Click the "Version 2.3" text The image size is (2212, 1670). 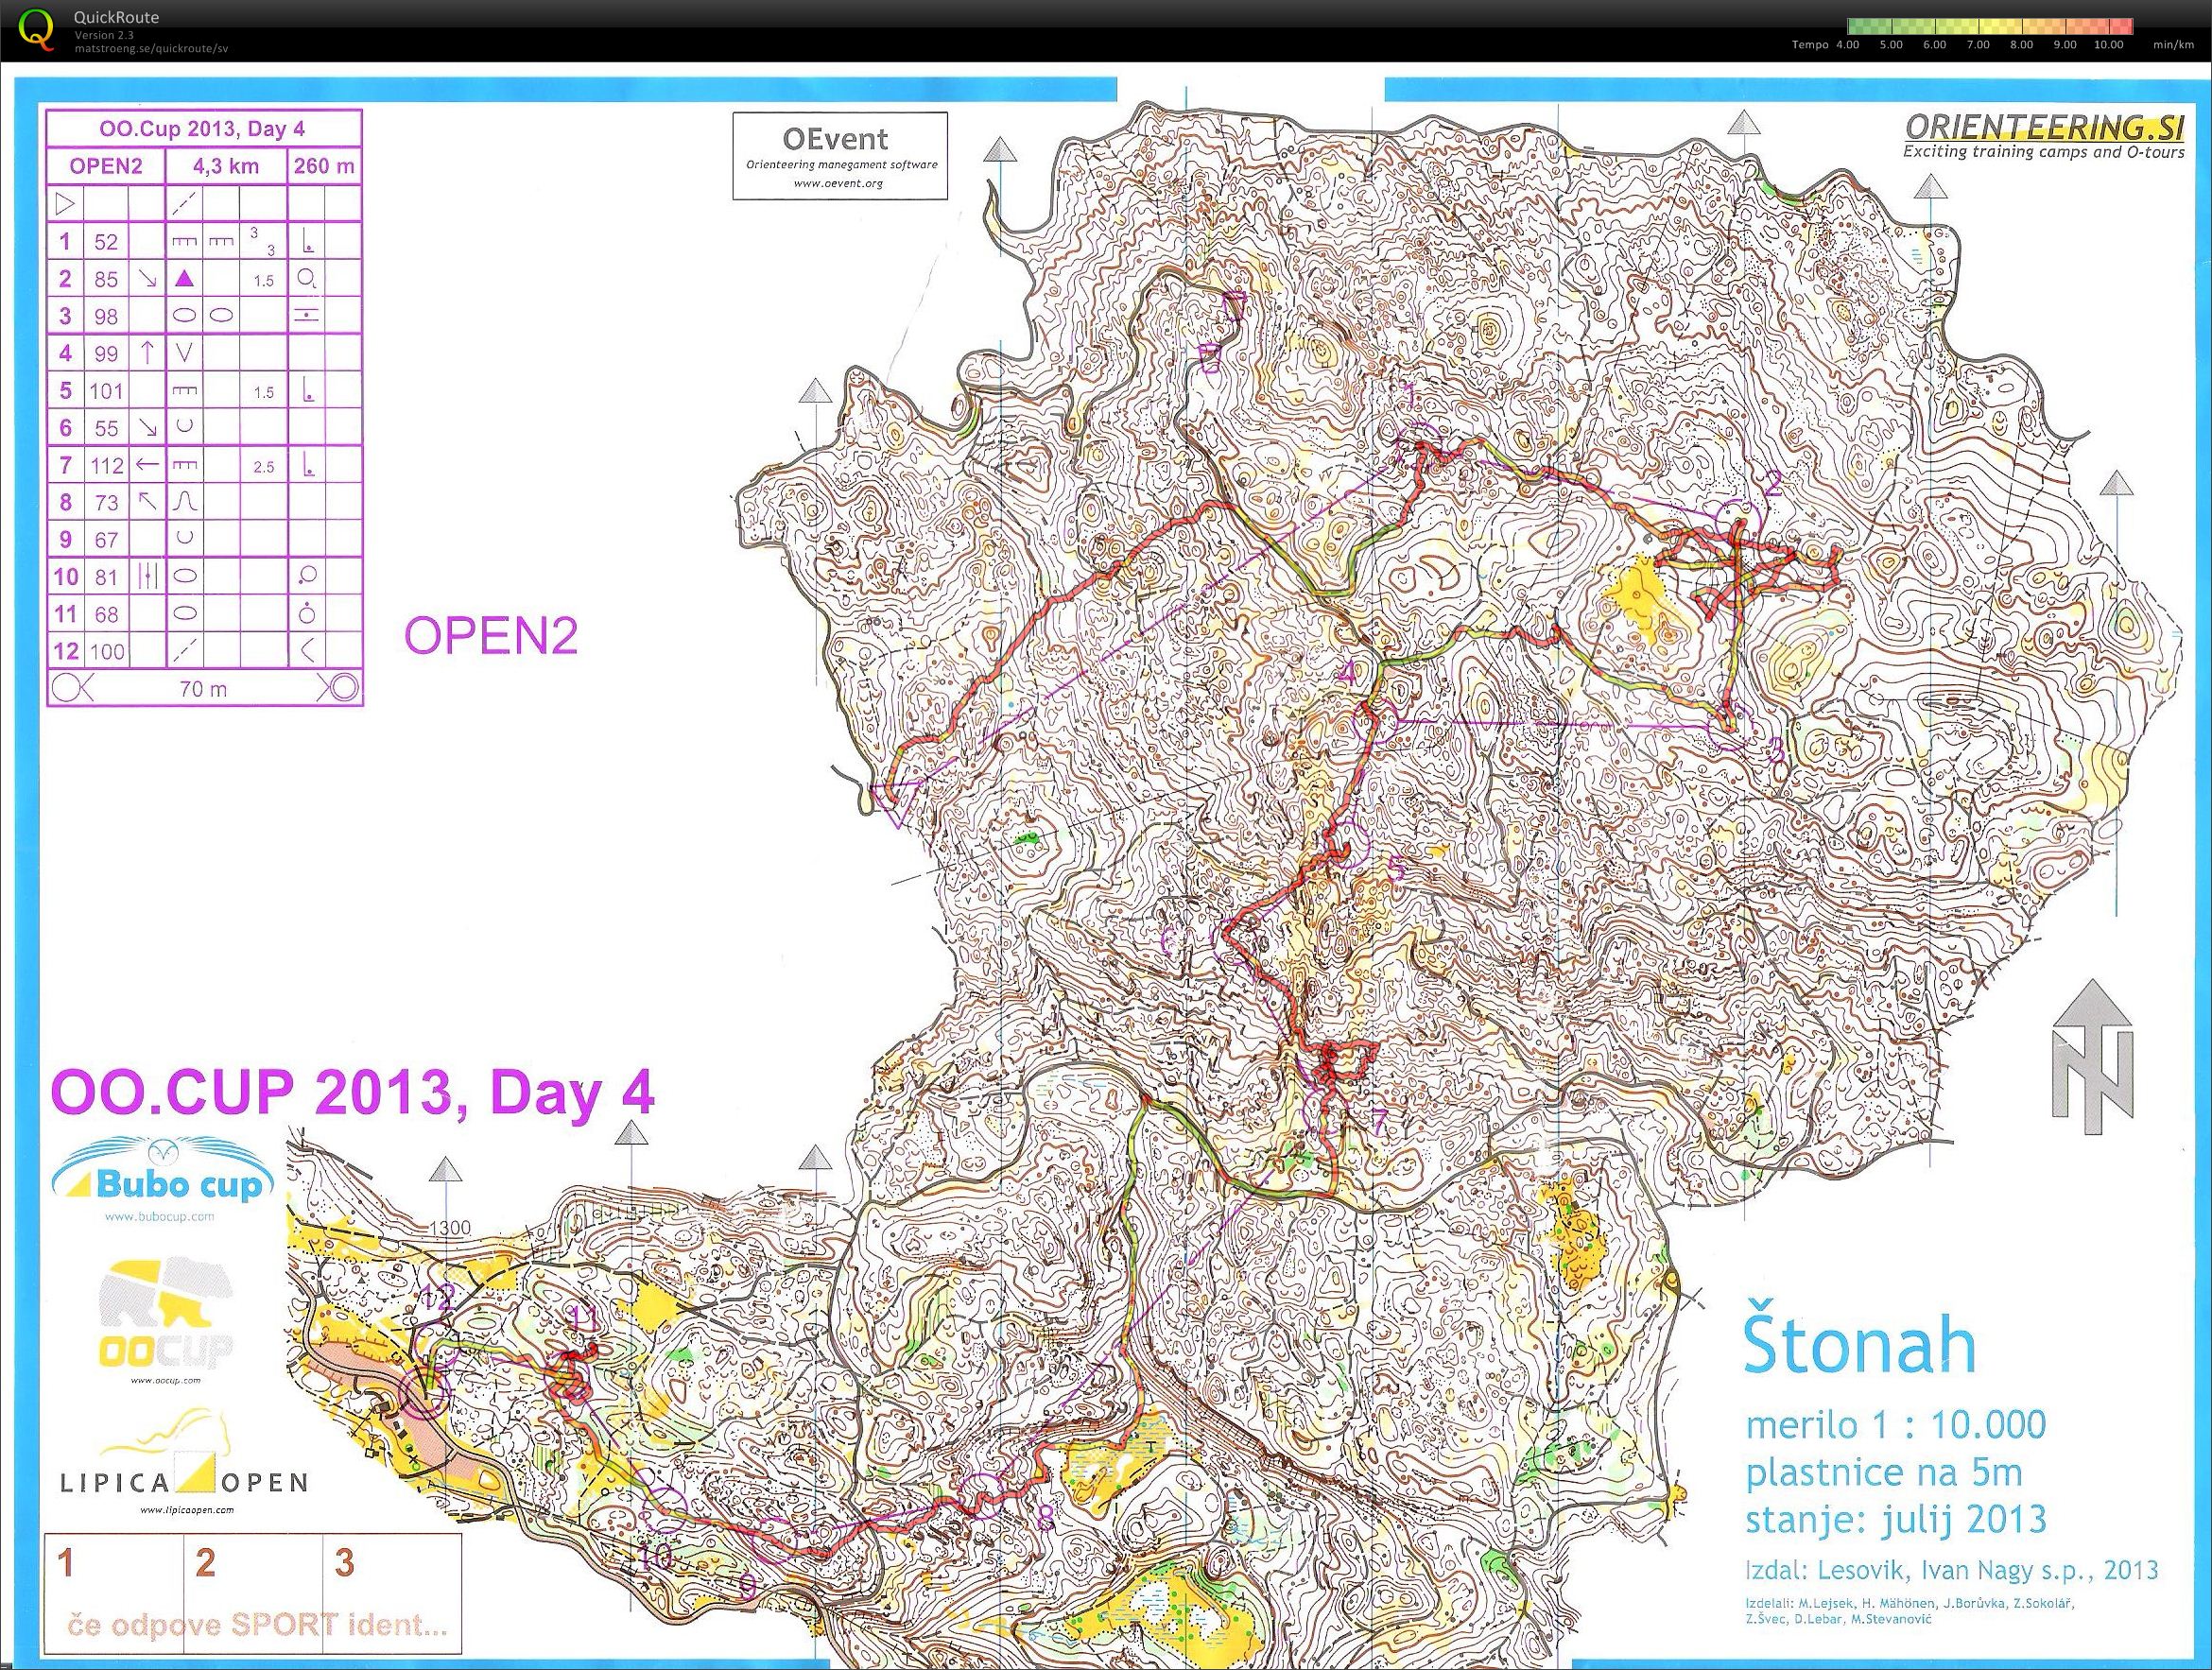pyautogui.click(x=104, y=35)
